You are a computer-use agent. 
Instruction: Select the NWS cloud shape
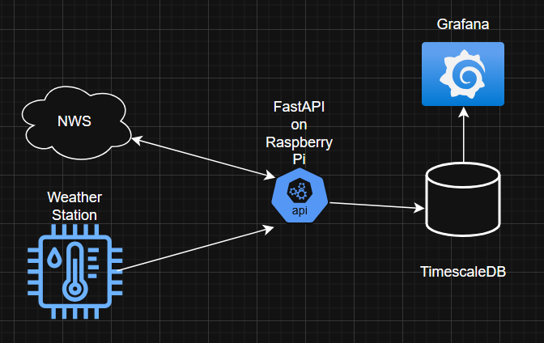point(76,123)
